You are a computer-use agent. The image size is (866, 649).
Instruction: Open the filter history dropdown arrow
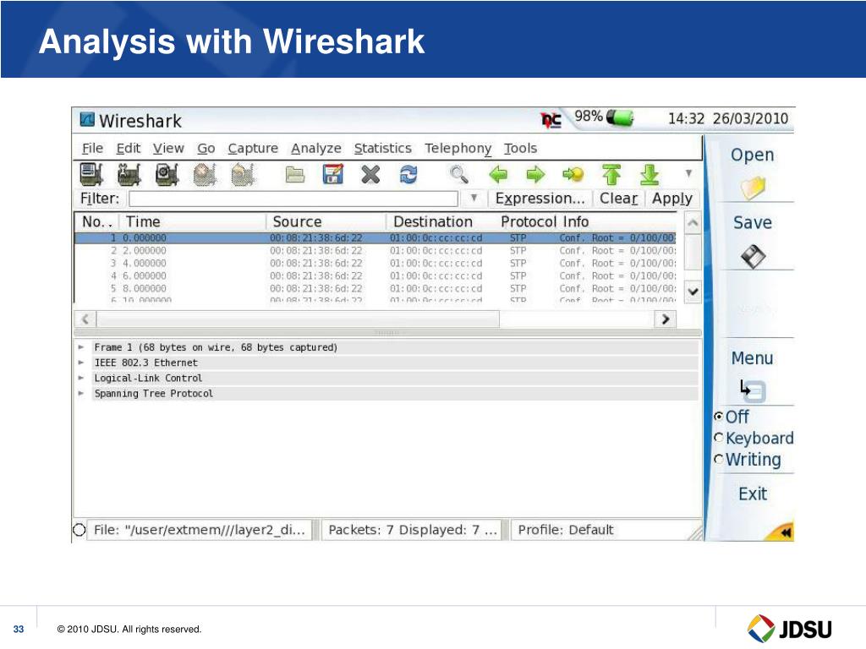(x=474, y=198)
